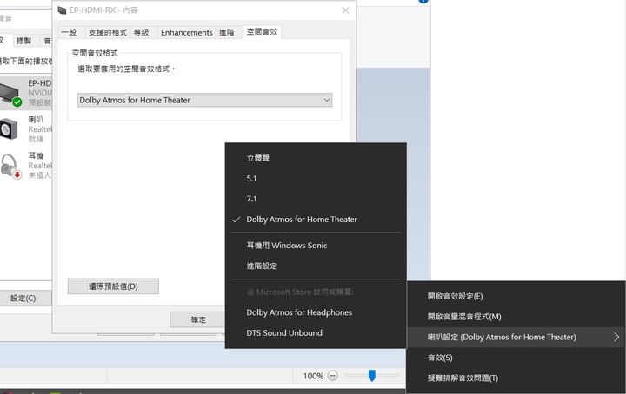
Task: Choose 5.1 speaker configuration
Action: [x=316, y=179]
